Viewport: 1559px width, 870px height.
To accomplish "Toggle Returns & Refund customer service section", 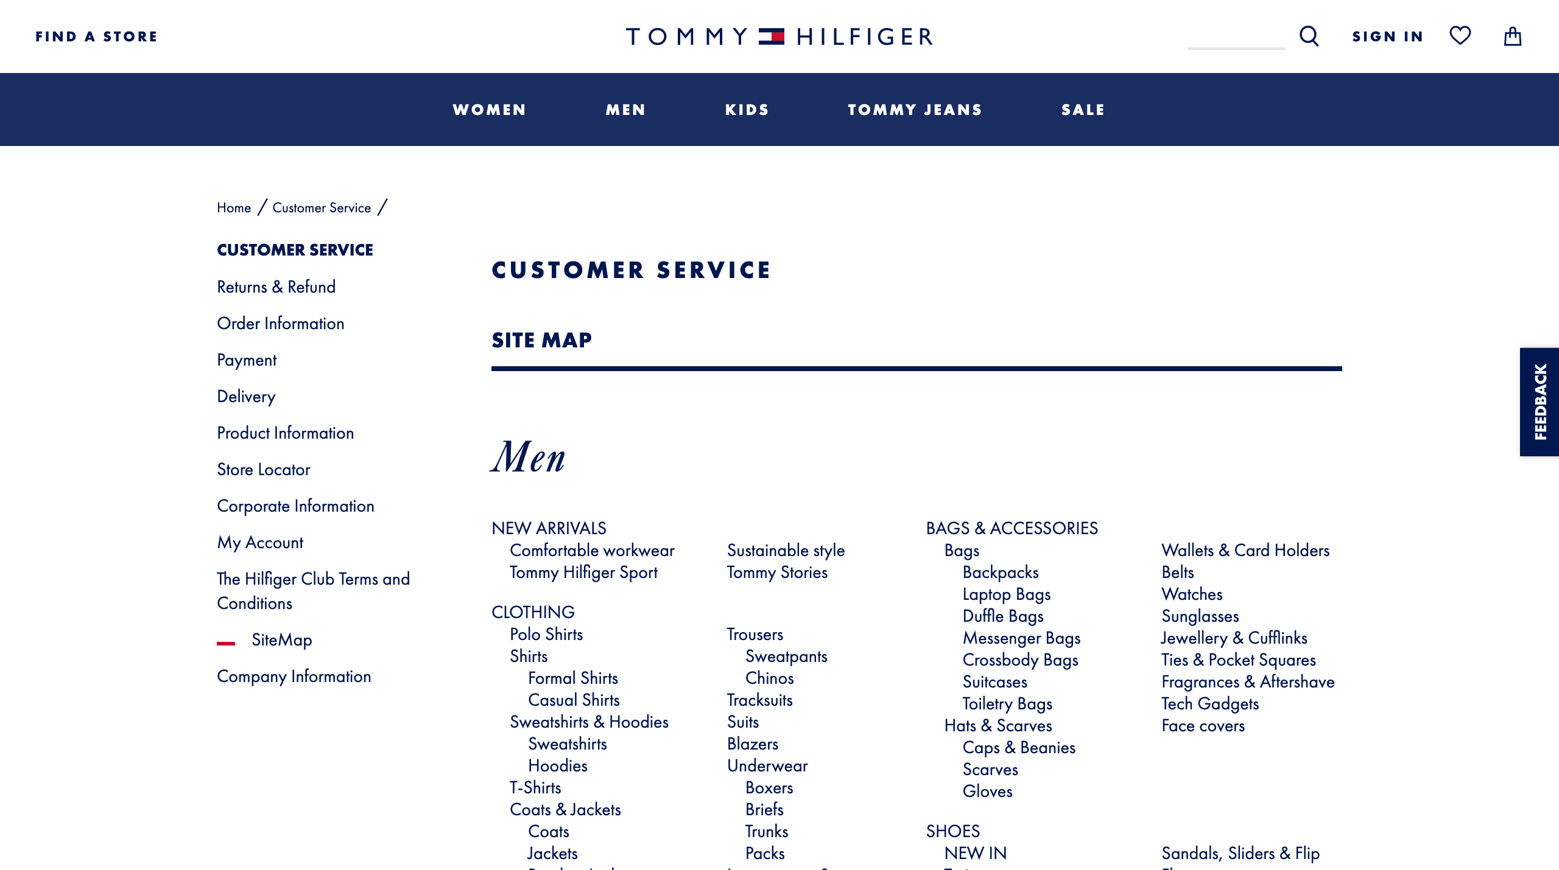I will tap(275, 286).
